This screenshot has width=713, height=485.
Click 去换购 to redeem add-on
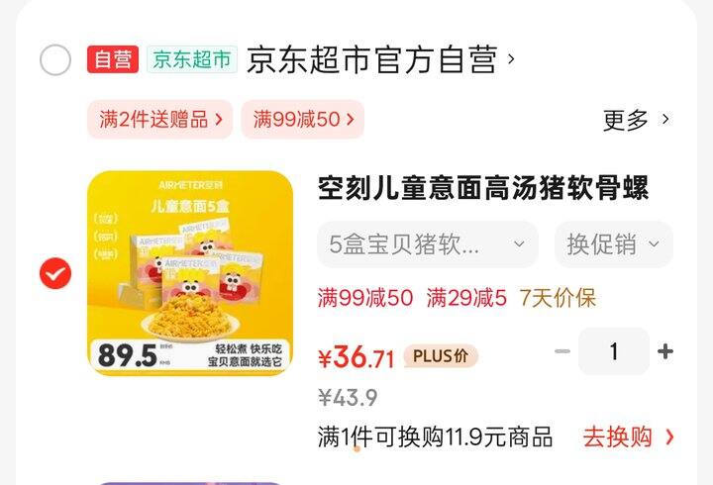point(618,436)
